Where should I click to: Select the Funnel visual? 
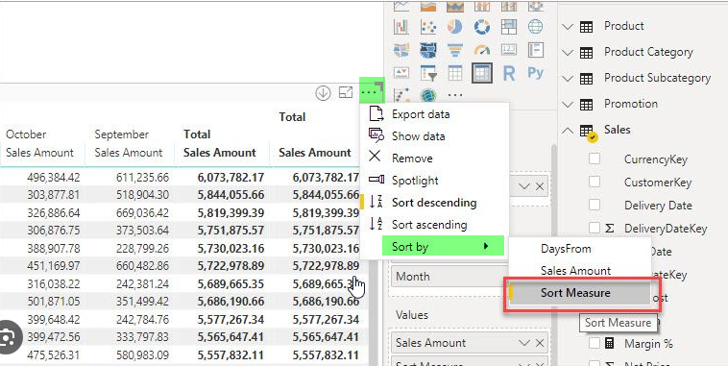coord(455,50)
